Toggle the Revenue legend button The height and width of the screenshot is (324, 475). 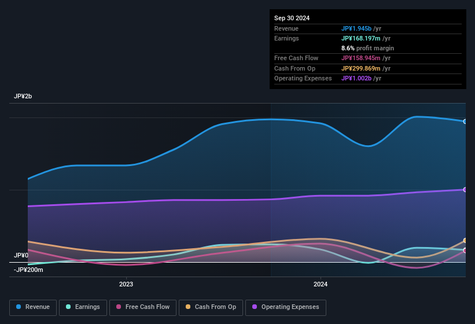point(33,308)
